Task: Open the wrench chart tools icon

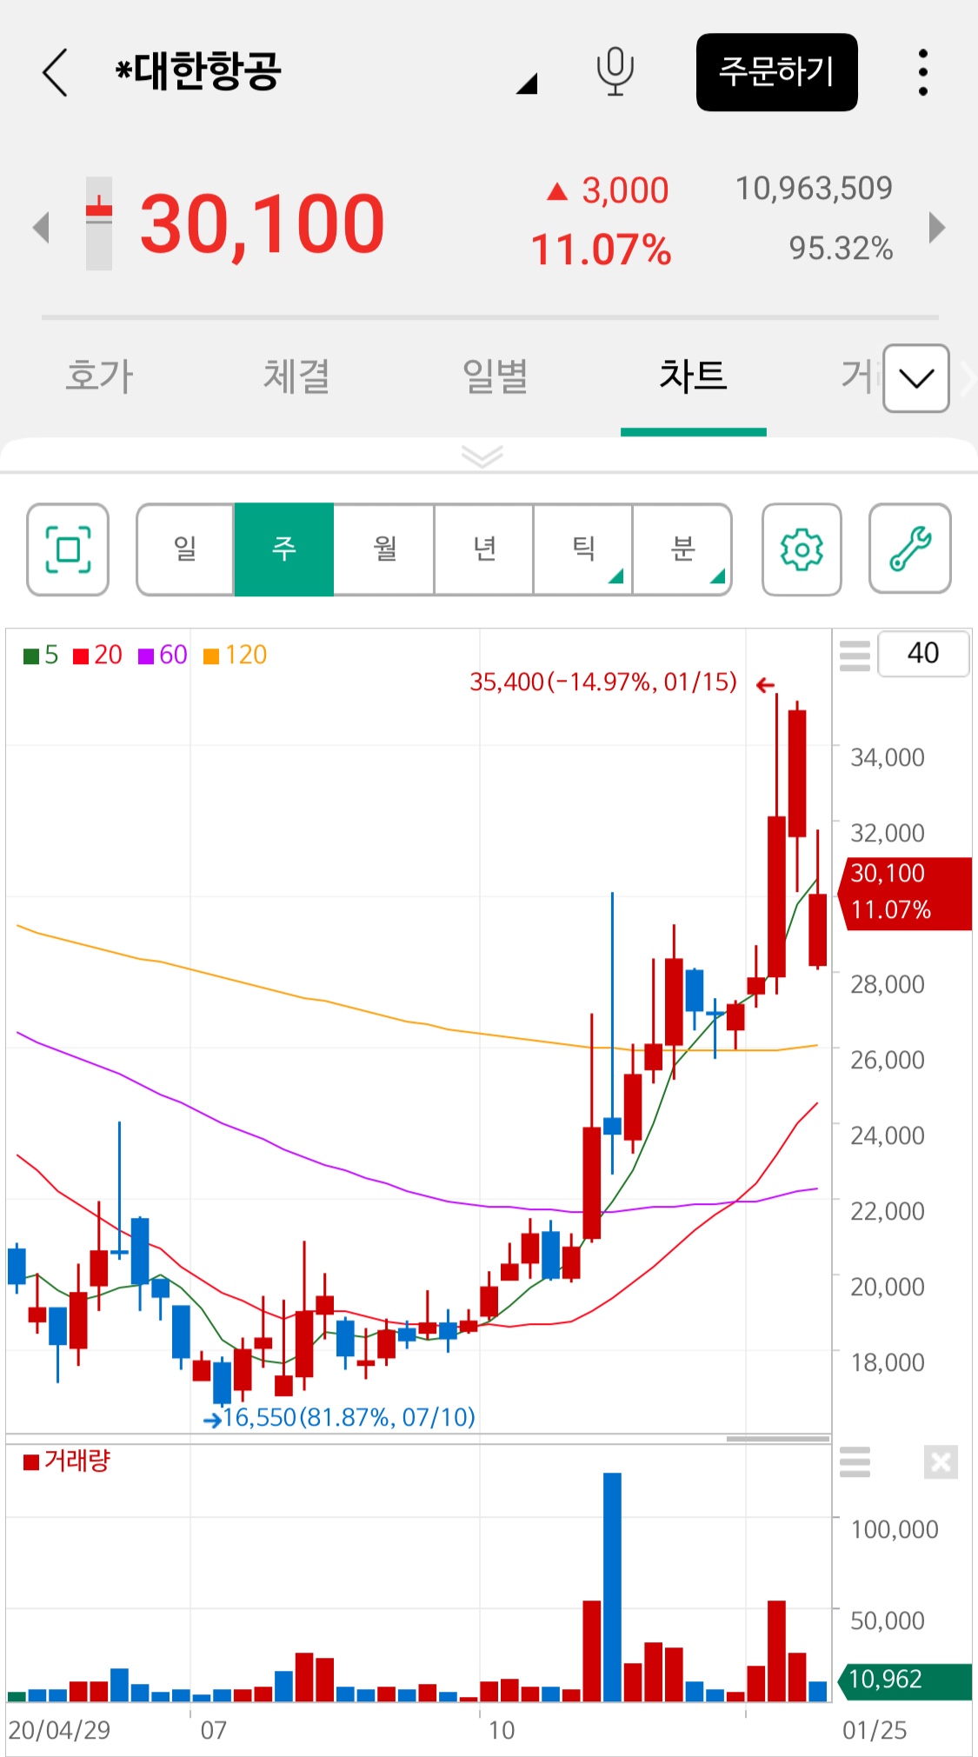Action: pos(909,549)
